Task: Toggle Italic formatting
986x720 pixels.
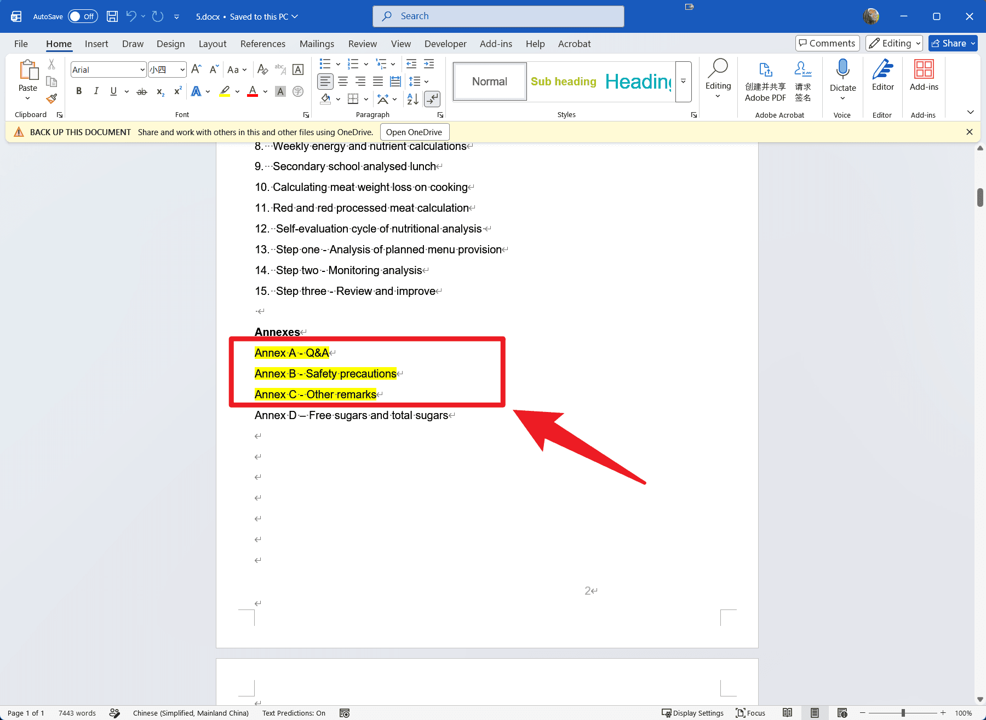Action: point(96,91)
